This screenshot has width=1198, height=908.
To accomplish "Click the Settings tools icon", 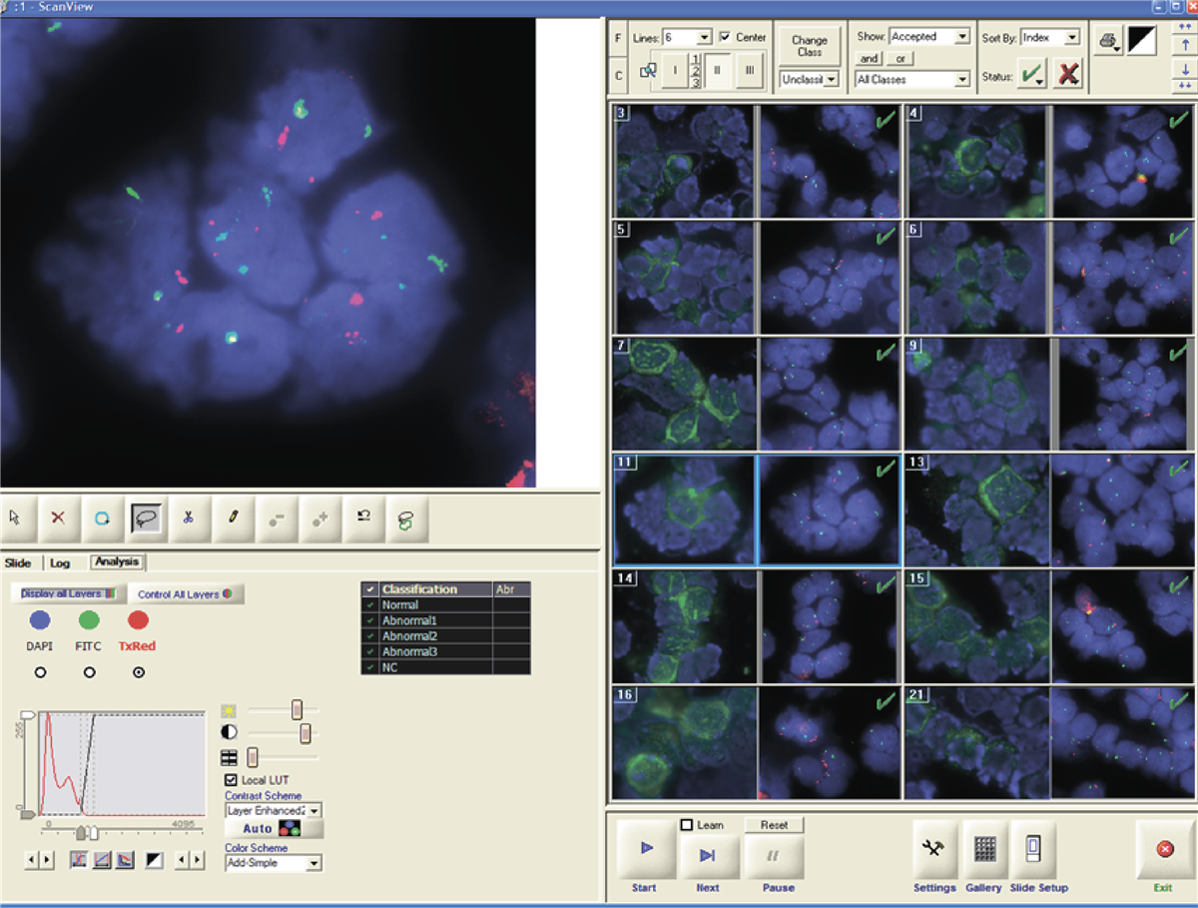I will (935, 849).
